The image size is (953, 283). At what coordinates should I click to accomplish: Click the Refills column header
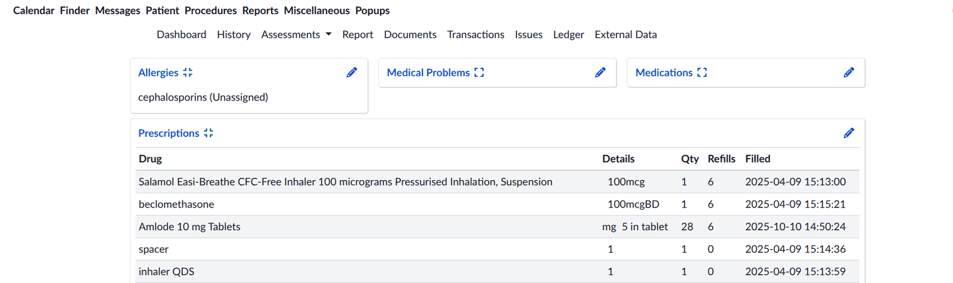coord(721,159)
